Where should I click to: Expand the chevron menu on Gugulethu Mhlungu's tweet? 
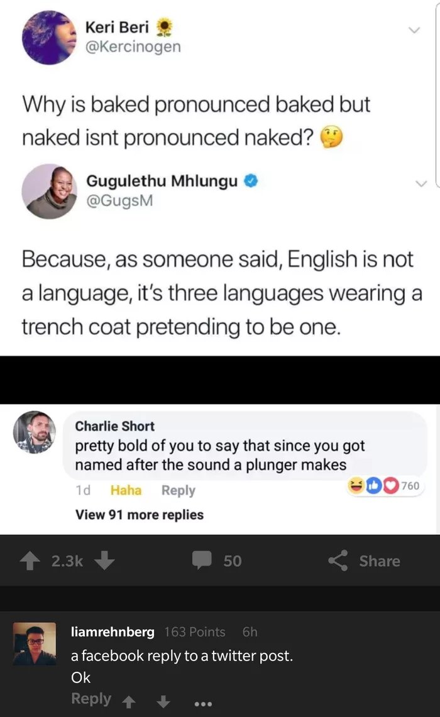tap(421, 183)
